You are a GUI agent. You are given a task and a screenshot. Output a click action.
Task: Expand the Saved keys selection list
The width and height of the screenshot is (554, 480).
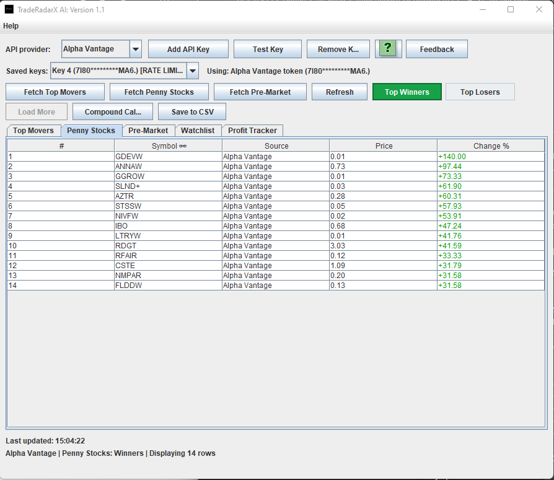pyautogui.click(x=192, y=71)
